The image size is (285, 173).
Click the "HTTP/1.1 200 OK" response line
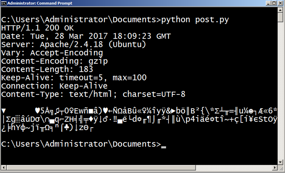(37, 28)
